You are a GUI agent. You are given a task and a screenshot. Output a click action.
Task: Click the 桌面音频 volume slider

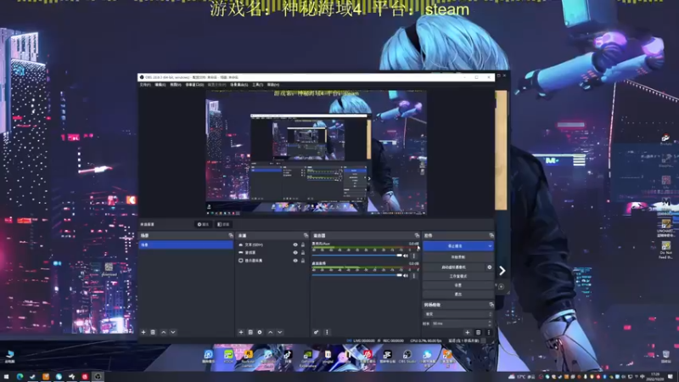tap(356, 275)
